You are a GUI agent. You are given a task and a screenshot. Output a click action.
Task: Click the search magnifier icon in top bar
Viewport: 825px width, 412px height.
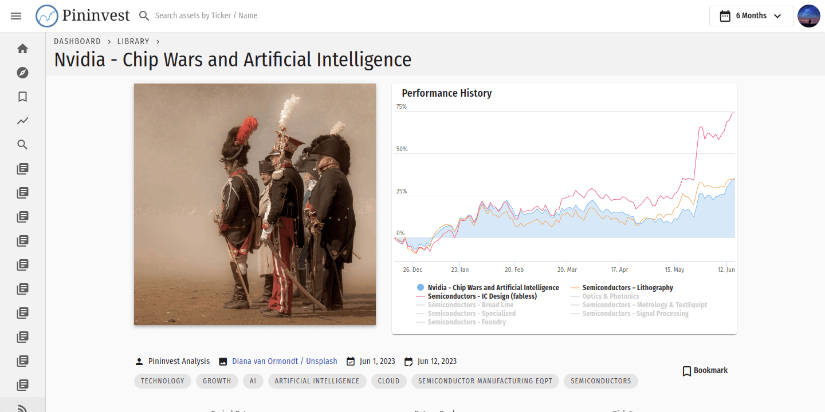(x=144, y=16)
